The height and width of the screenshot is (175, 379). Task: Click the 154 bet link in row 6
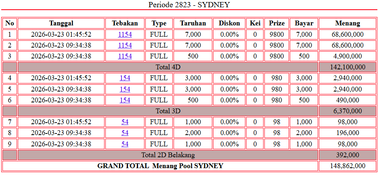(x=125, y=100)
